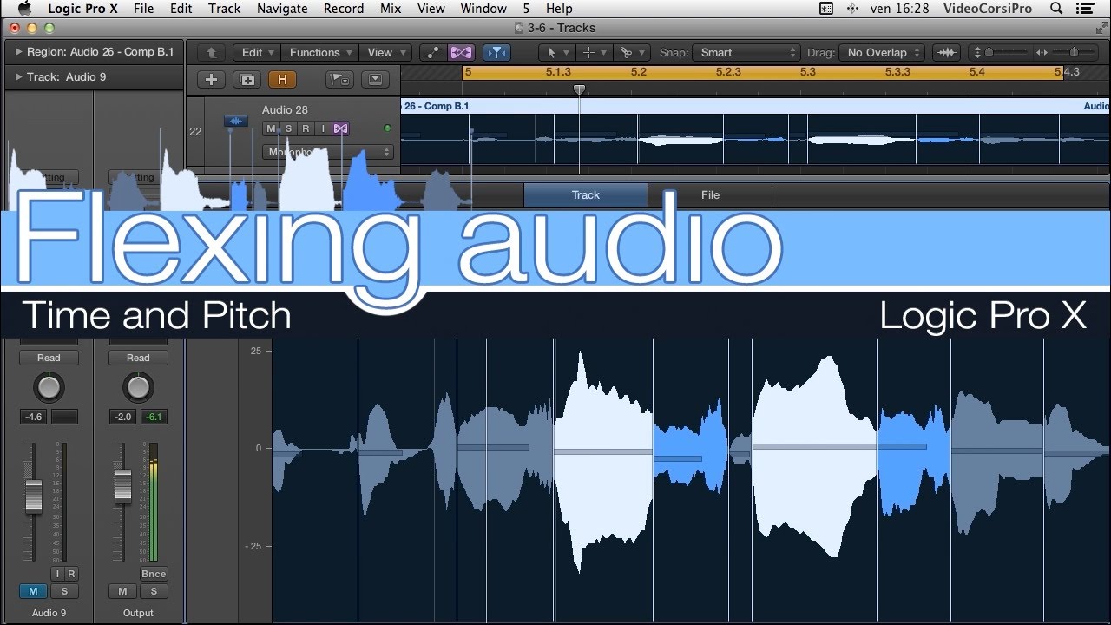Click the -6.1 peak level display
Viewport: 1111px width, 625px height.
click(154, 418)
